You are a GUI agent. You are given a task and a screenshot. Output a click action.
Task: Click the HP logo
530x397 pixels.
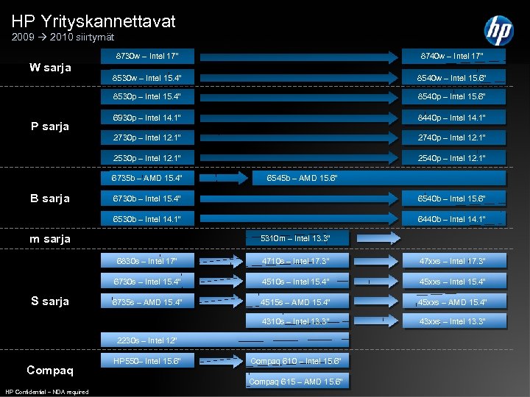coord(499,31)
